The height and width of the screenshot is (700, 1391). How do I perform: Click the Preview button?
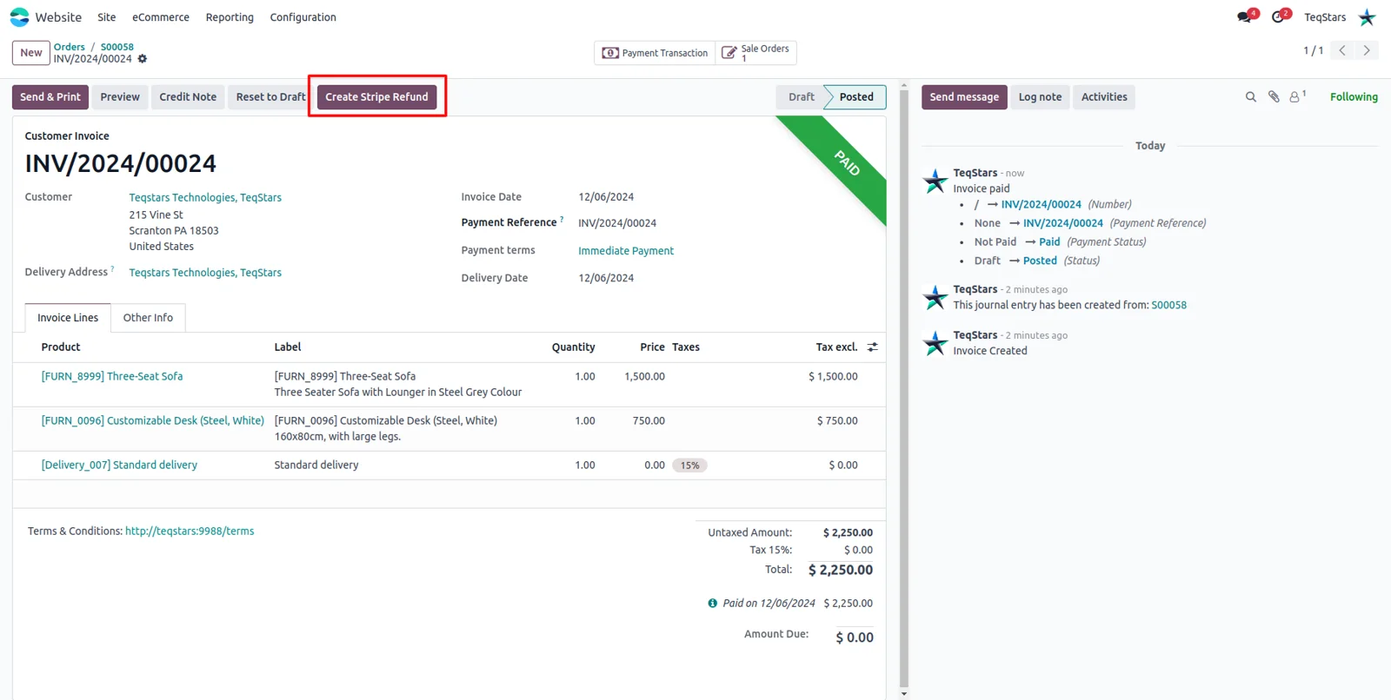(120, 97)
